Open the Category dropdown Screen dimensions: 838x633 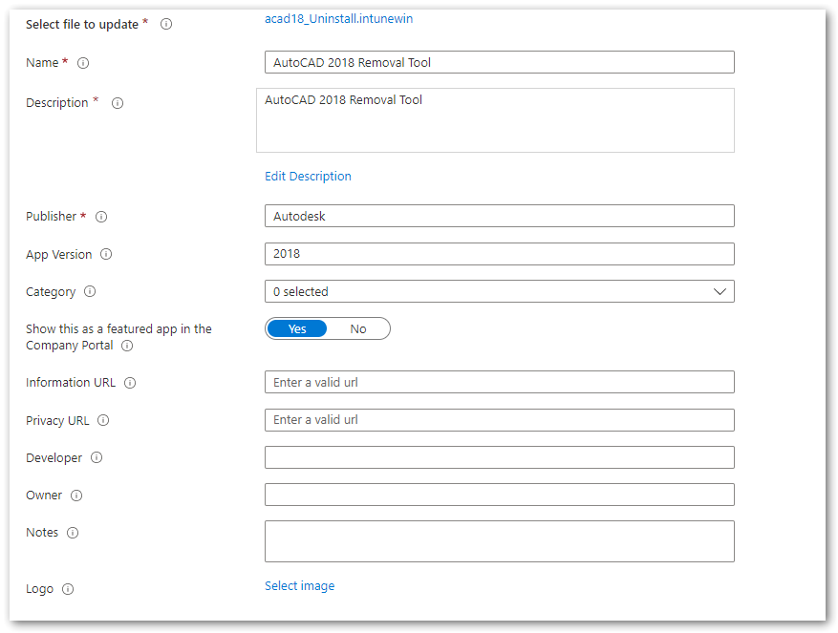click(x=499, y=291)
